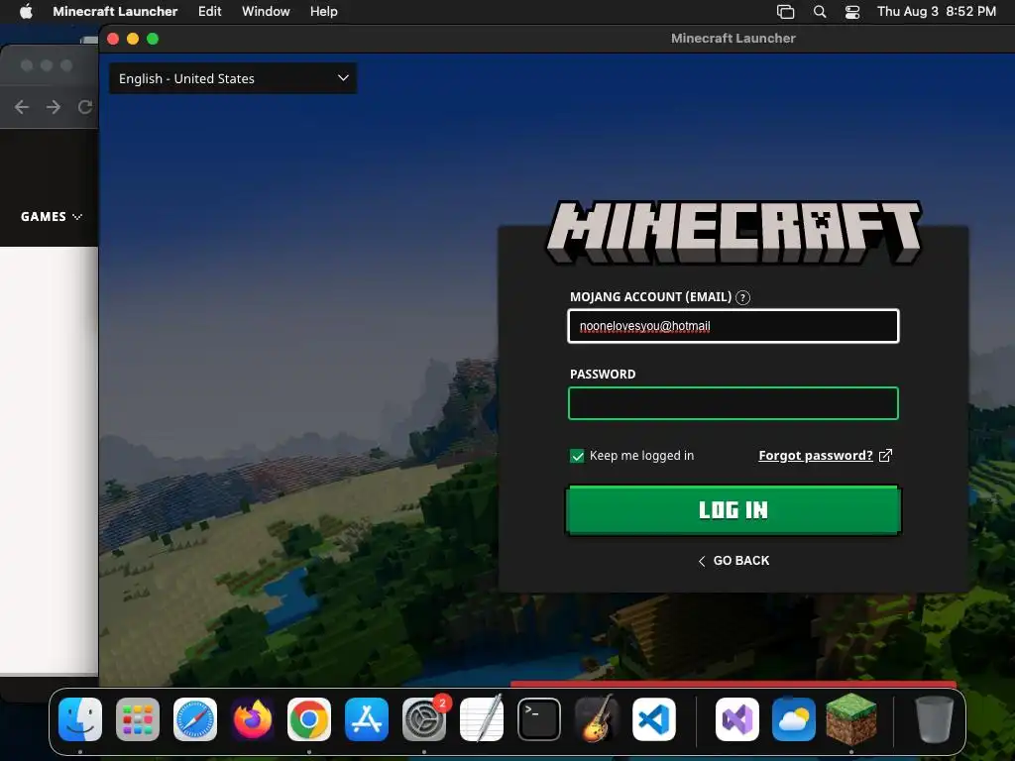Click the green LOG IN button
Screen dimensions: 1015x761
[x=733, y=510]
